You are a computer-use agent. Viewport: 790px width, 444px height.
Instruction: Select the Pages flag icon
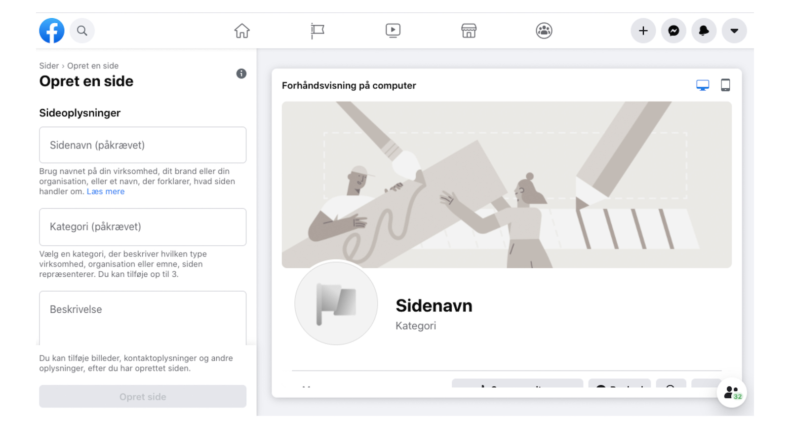pyautogui.click(x=317, y=30)
